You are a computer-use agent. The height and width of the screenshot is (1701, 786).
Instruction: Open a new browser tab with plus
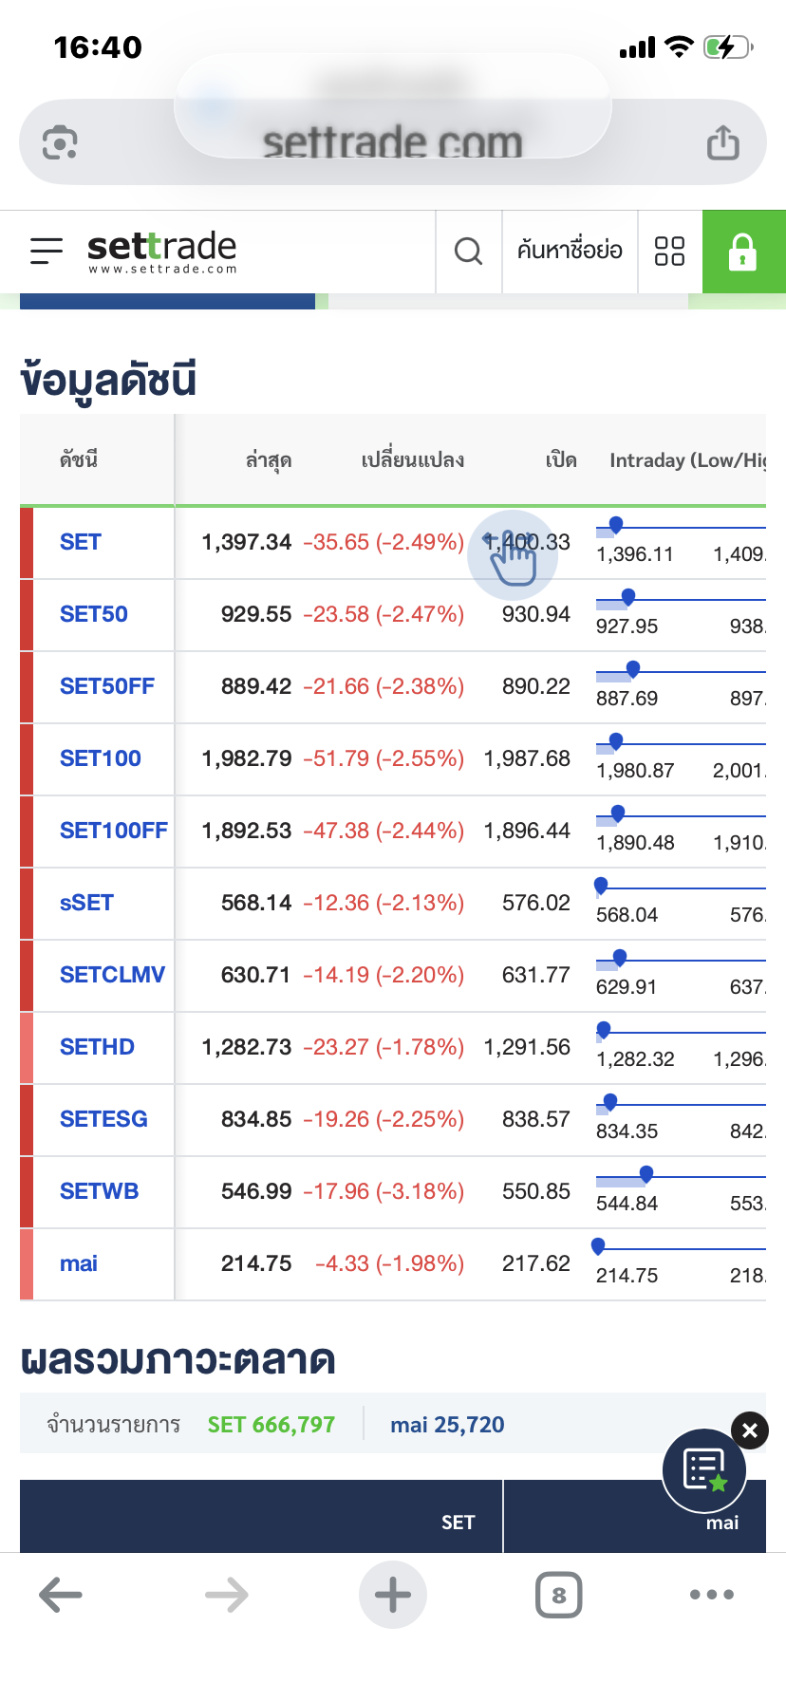coord(392,1595)
